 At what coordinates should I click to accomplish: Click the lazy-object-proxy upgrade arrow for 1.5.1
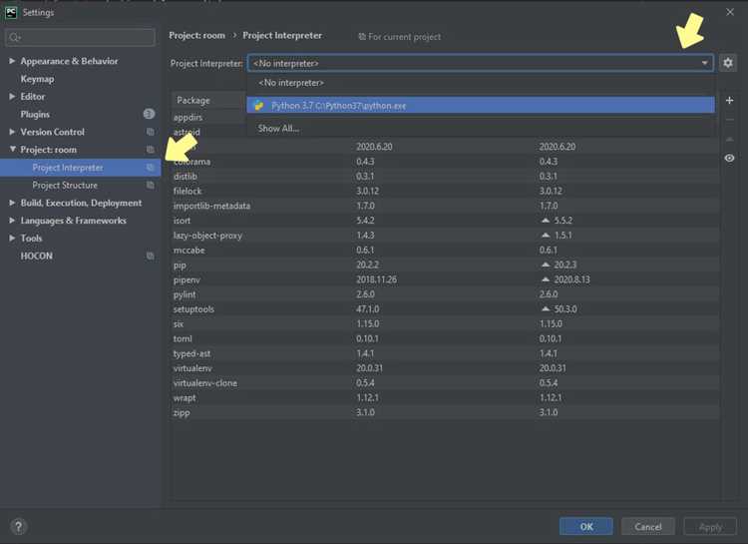click(x=546, y=235)
